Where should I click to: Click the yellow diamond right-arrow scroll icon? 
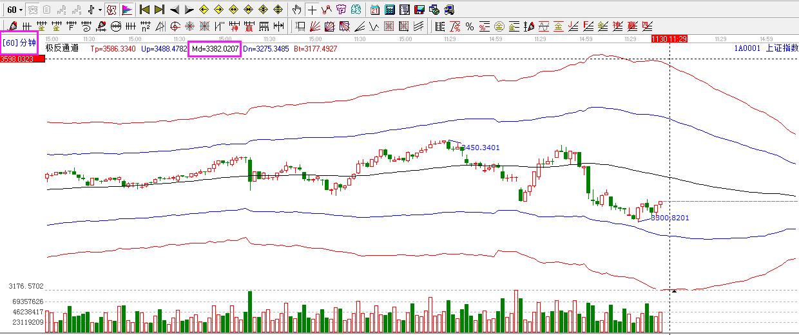click(218, 10)
